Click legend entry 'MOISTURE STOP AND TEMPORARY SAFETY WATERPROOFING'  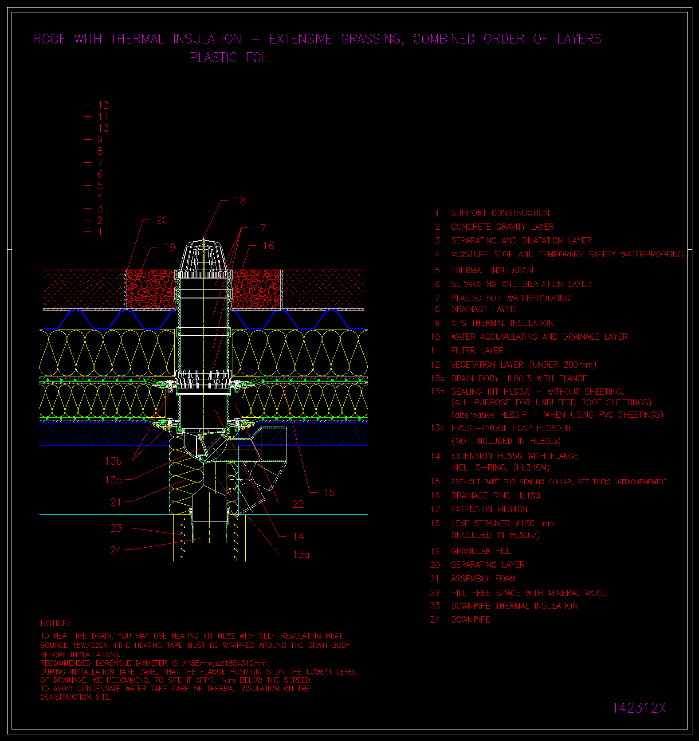pyautogui.click(x=567, y=255)
